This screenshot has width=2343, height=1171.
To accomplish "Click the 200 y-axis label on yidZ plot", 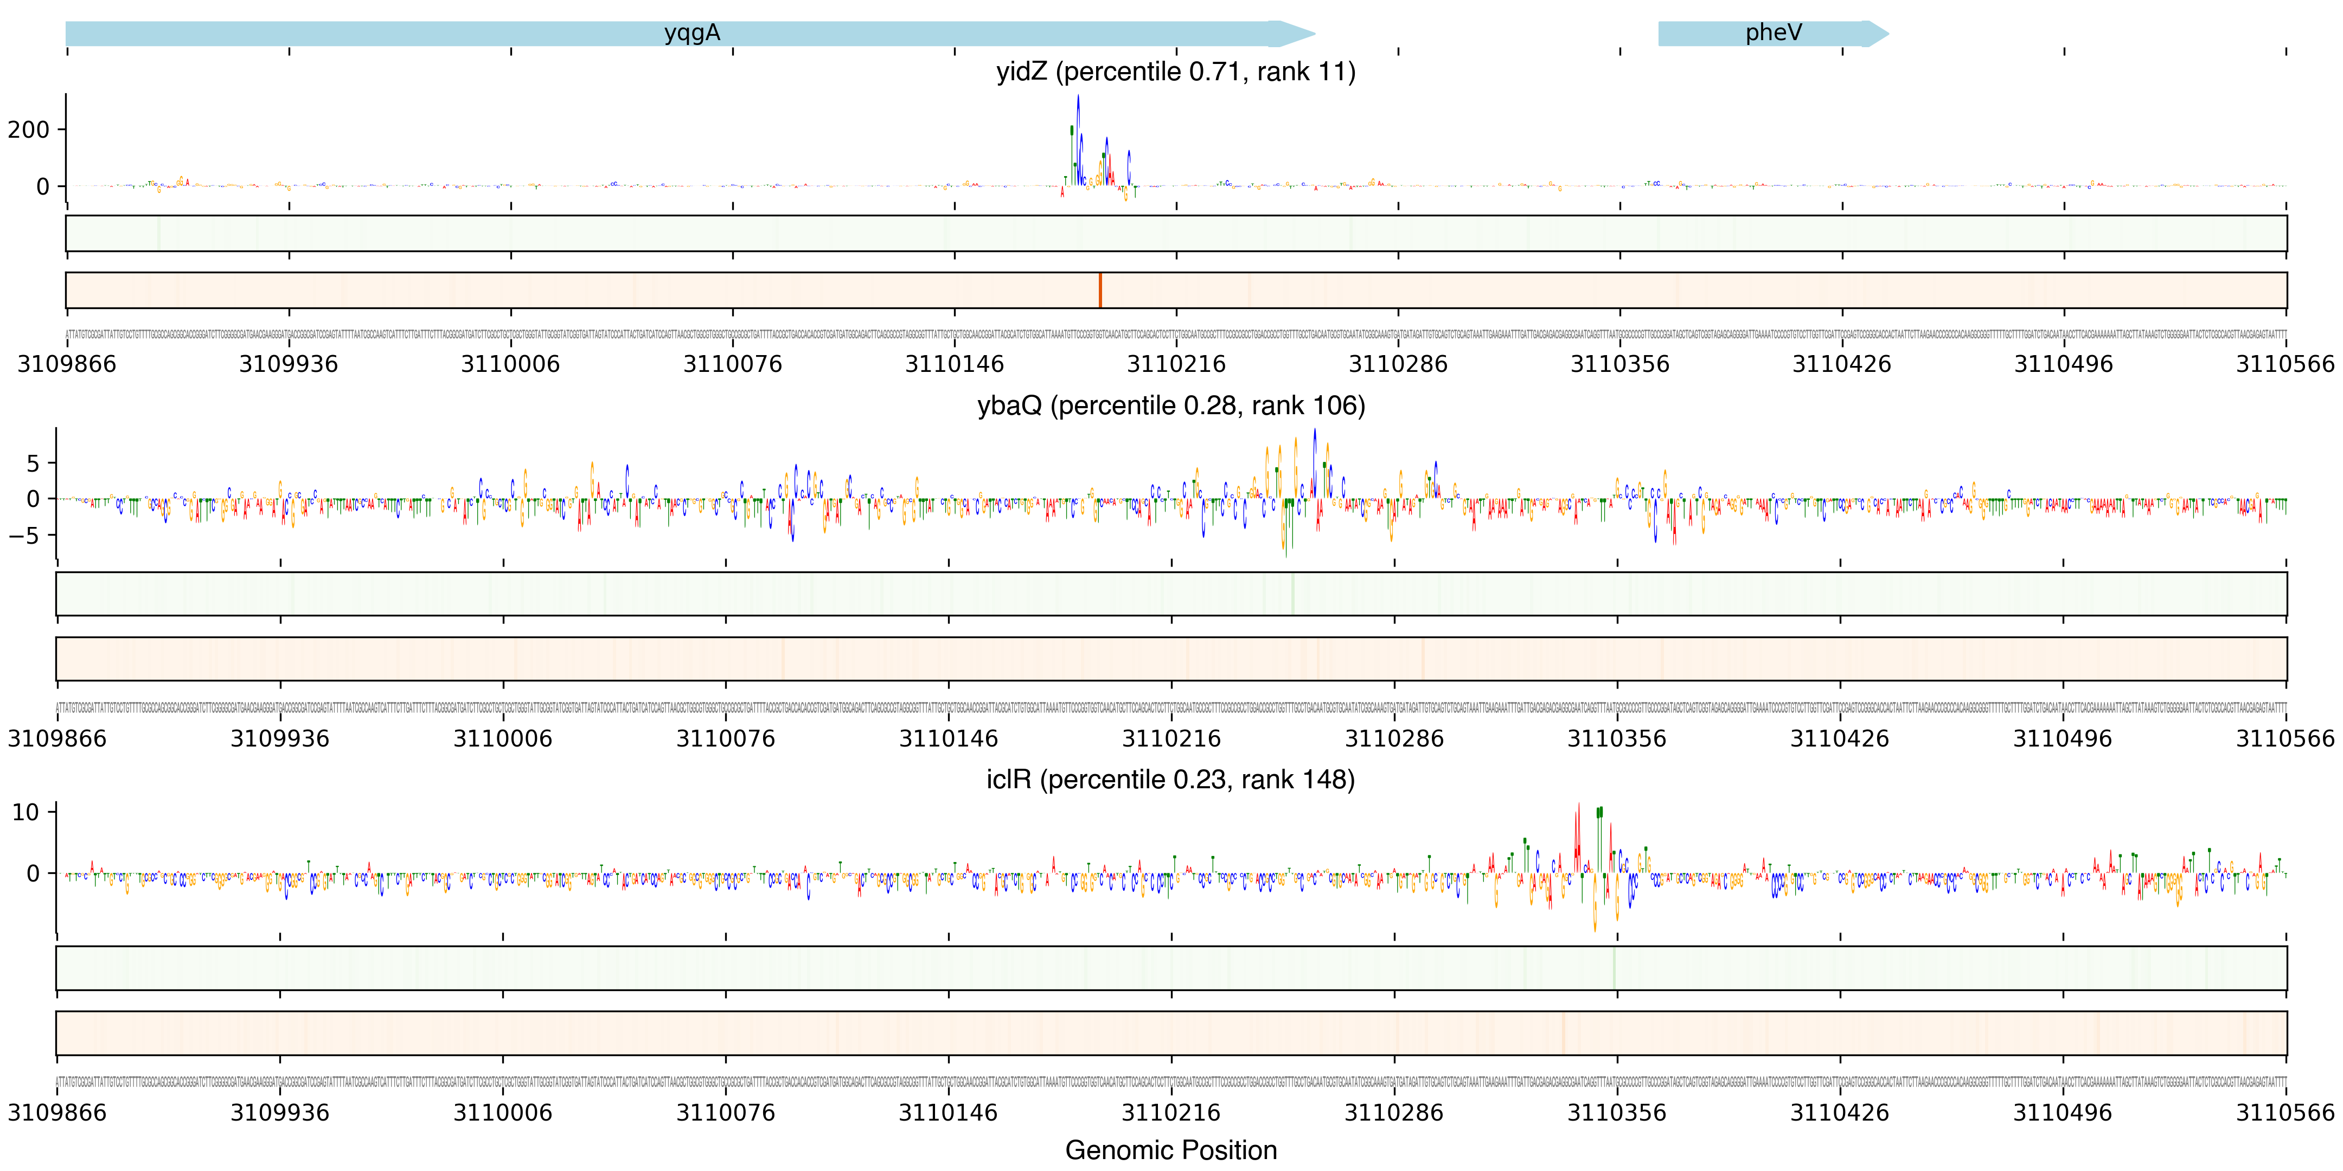I will click(28, 130).
